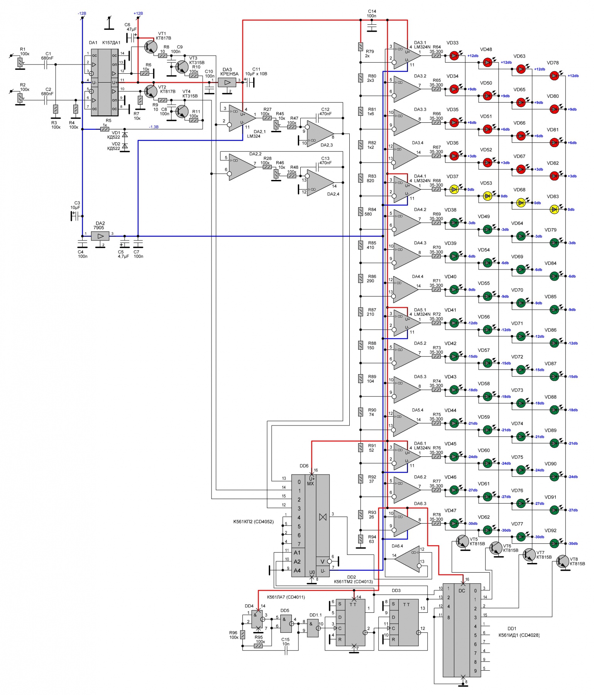Select the '-12В' supply label
594x695 pixels.
[x=82, y=13]
